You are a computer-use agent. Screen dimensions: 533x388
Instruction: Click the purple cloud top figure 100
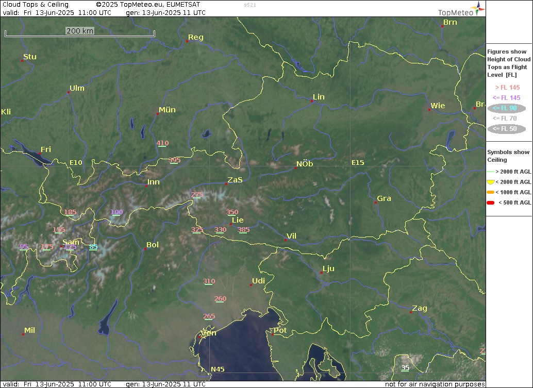click(116, 212)
